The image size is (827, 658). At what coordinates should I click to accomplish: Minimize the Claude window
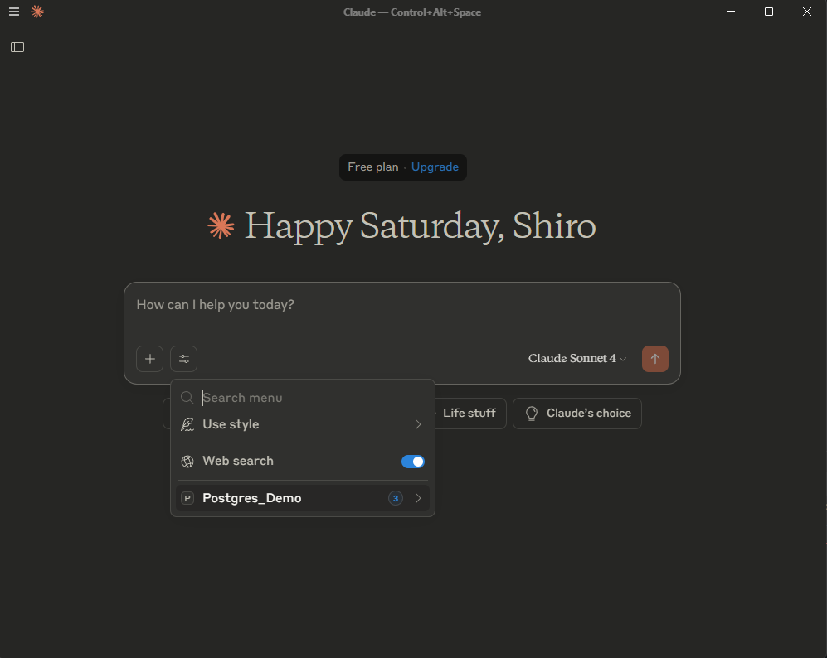click(x=731, y=12)
